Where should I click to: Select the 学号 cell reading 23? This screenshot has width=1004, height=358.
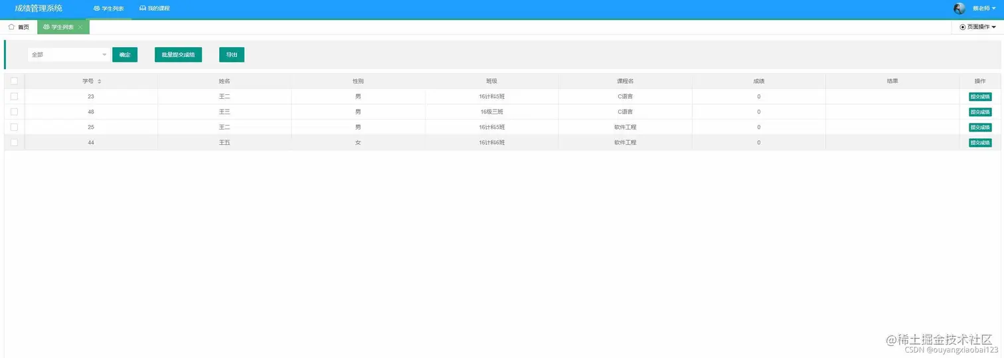click(x=91, y=96)
